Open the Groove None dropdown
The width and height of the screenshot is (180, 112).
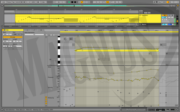coord(18,46)
